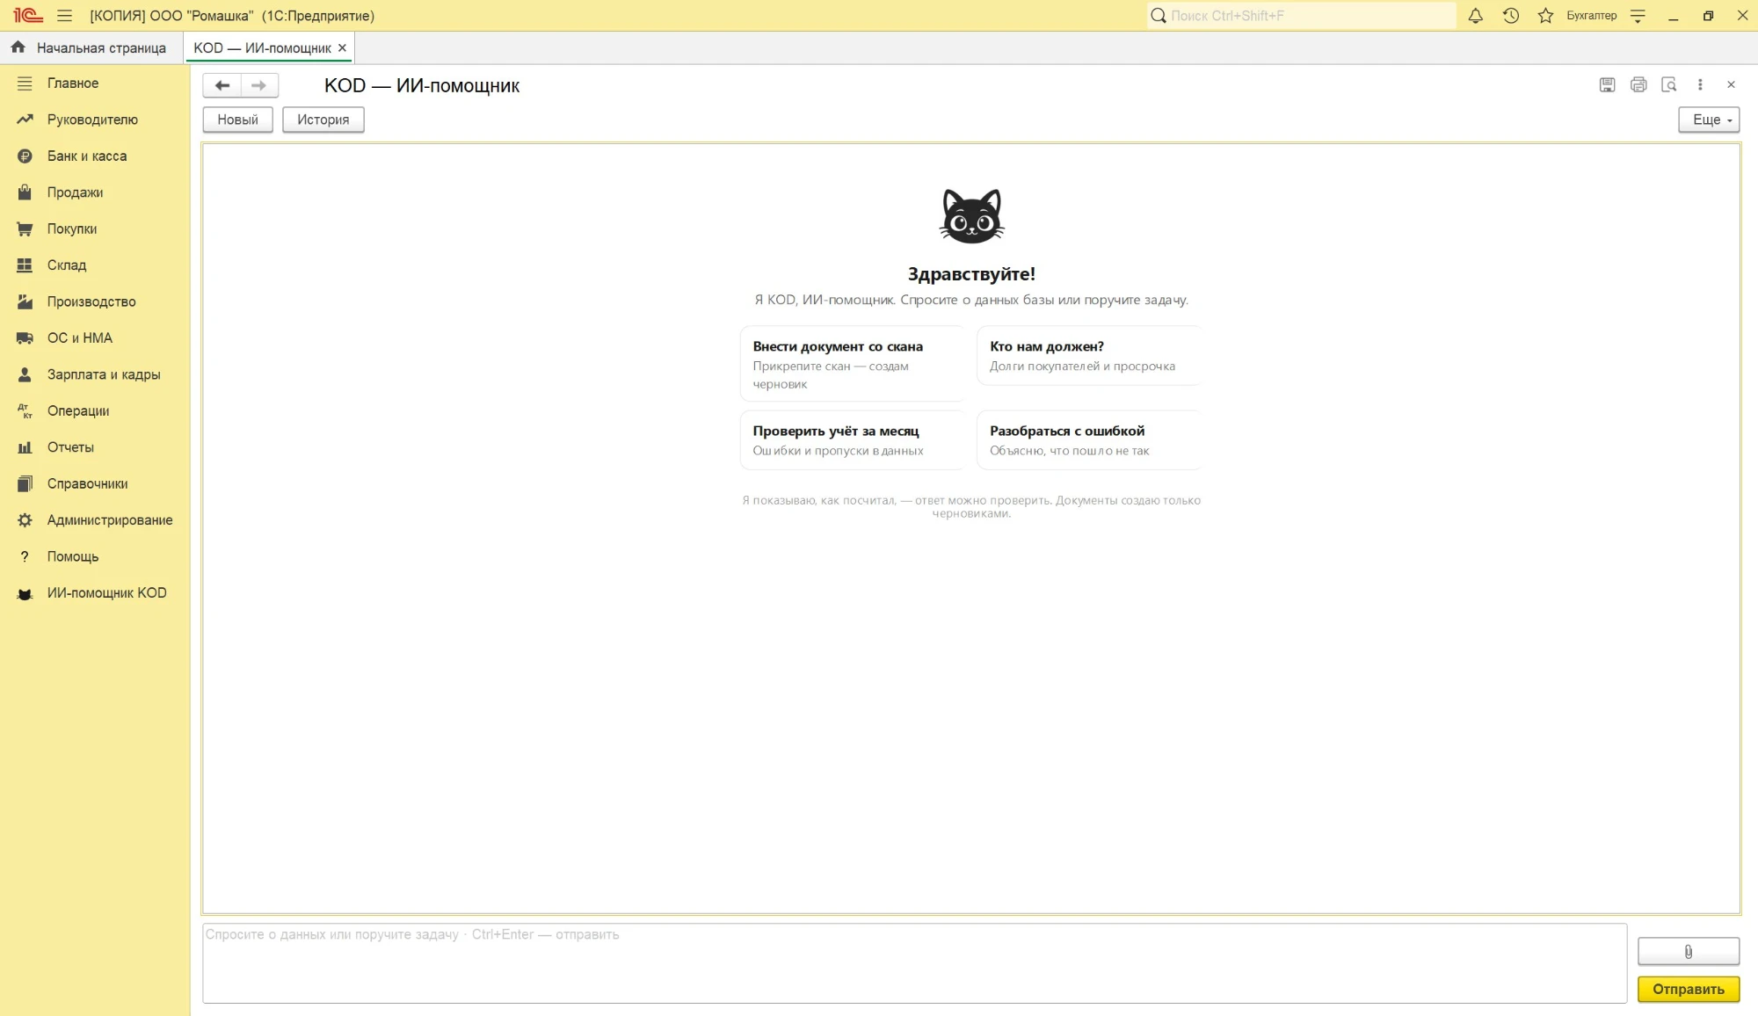1758x1016 pixels.
Task: Navigate forward with the right arrow
Action: click(x=259, y=85)
